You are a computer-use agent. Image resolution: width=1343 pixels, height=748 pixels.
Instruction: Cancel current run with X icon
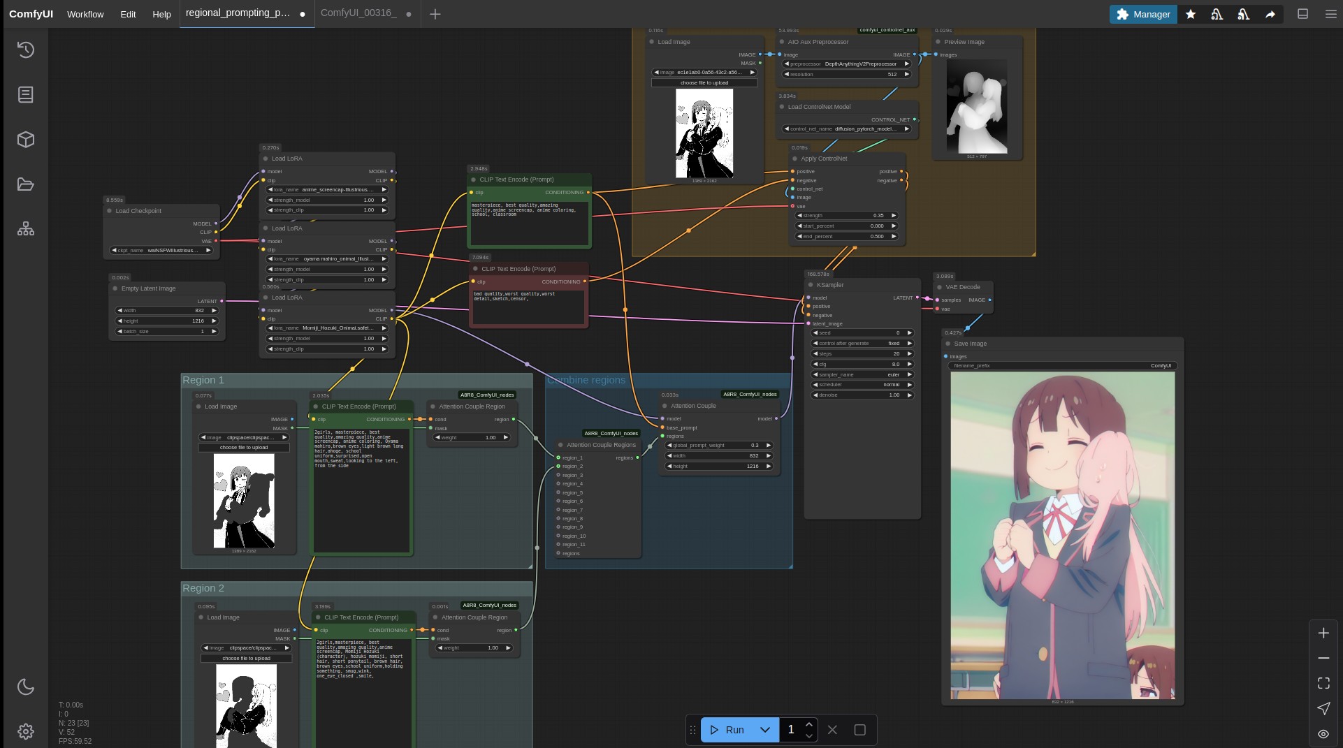click(832, 730)
